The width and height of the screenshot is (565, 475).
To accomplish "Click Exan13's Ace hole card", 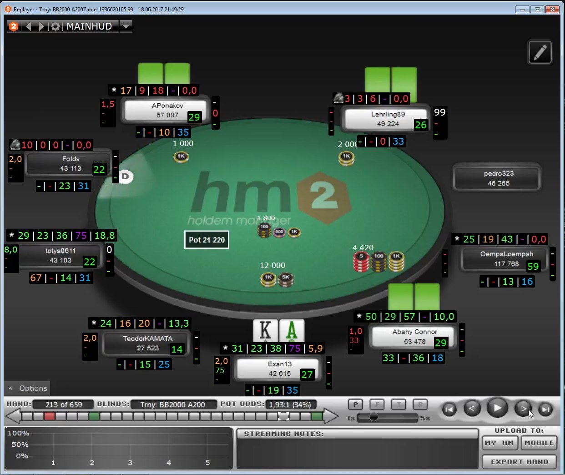I will (x=292, y=331).
